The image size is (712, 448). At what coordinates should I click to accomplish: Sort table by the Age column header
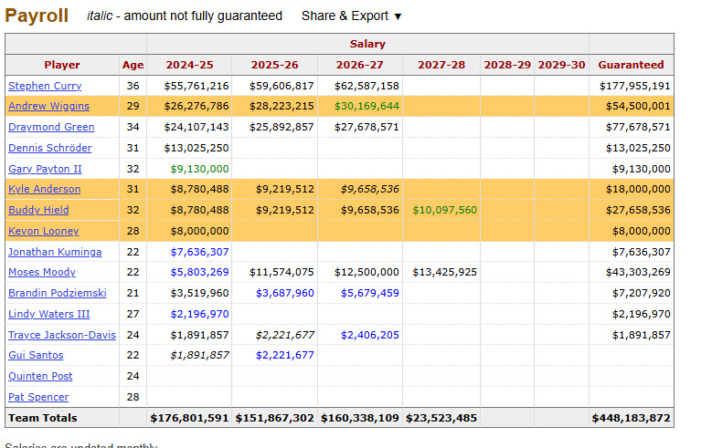(133, 65)
